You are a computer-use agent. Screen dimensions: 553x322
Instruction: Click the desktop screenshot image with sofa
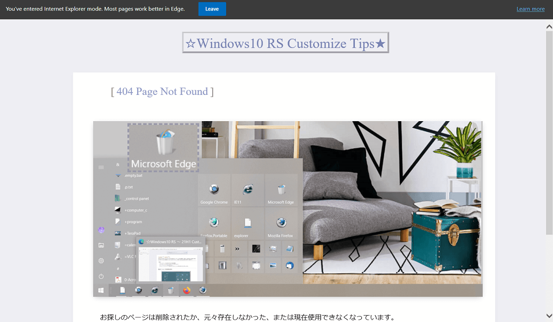288,209
